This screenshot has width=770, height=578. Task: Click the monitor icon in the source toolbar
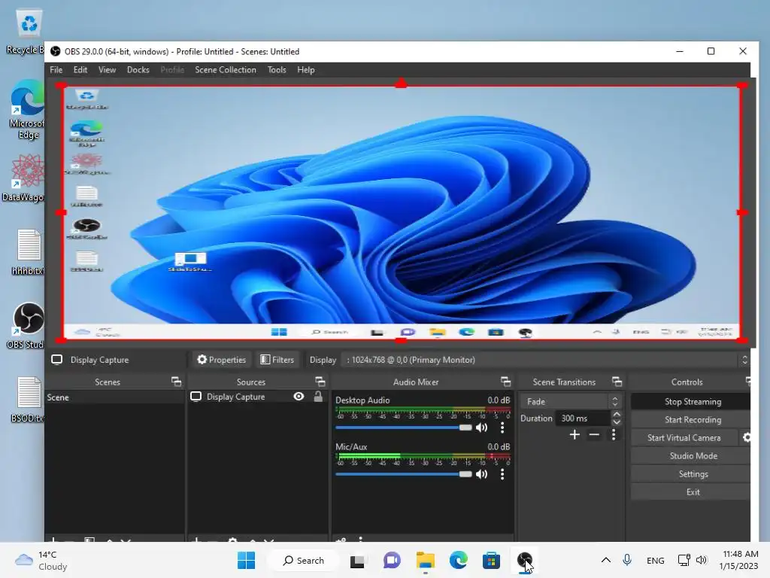(57, 360)
